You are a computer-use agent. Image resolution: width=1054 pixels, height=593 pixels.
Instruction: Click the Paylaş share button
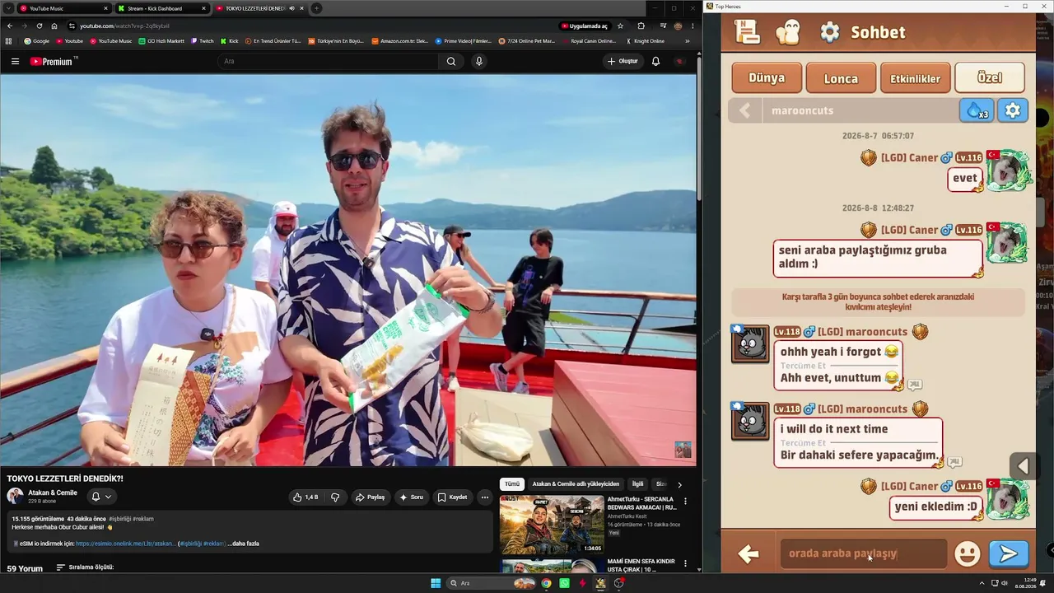point(370,497)
